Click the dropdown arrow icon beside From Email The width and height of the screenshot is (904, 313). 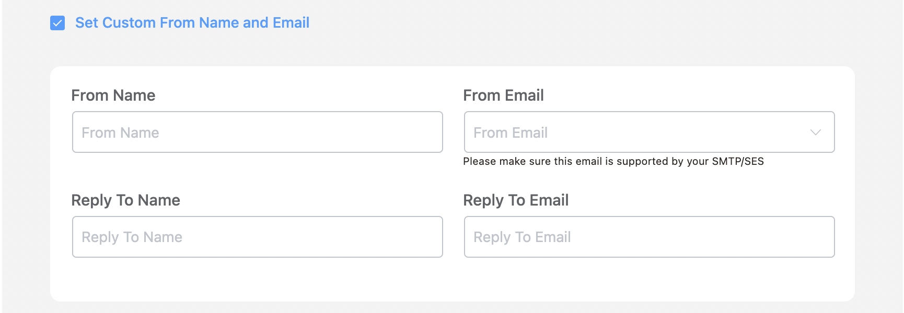tap(815, 133)
